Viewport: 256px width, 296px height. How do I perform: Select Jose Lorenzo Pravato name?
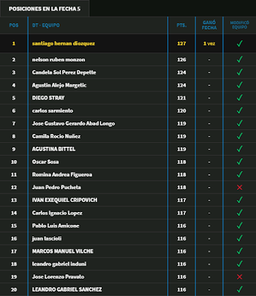(x=58, y=277)
